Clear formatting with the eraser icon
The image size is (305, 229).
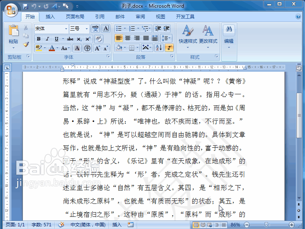tap(99, 39)
